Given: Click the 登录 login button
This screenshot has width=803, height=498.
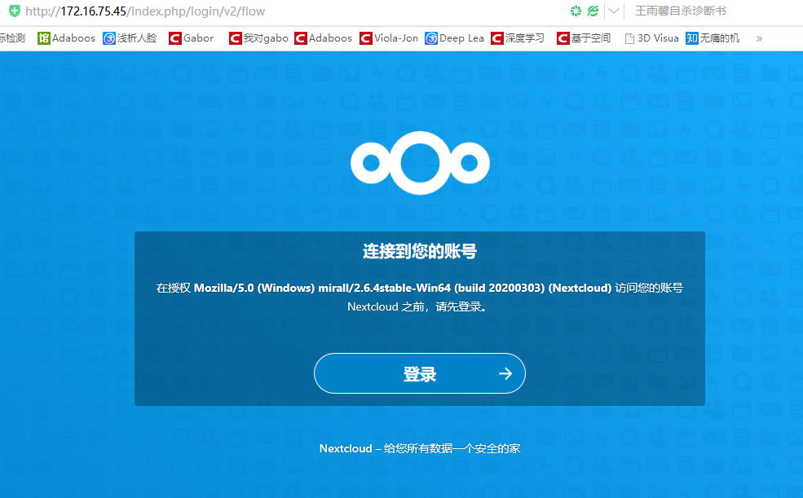Looking at the screenshot, I should [419, 372].
